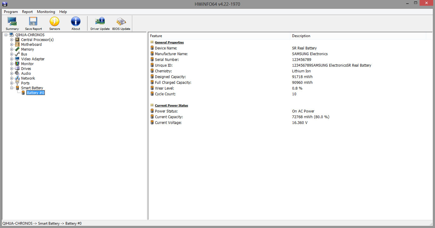
Task: Click the Description column header
Action: pyautogui.click(x=358, y=36)
